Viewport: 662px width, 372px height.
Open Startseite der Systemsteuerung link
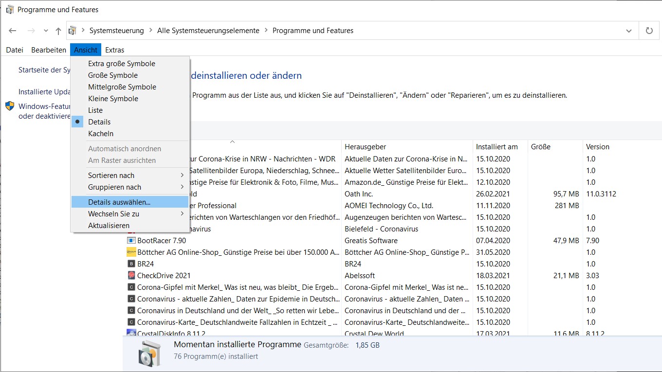[44, 70]
